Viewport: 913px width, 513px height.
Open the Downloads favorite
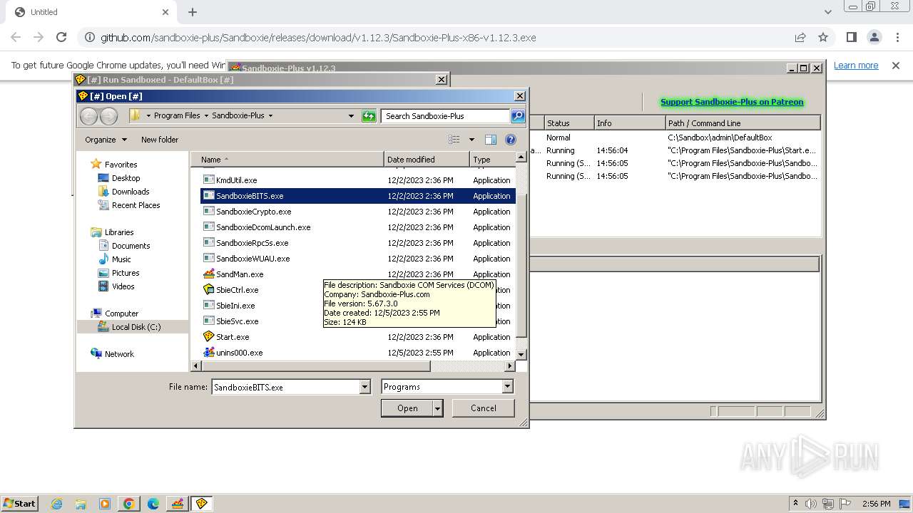(x=131, y=192)
